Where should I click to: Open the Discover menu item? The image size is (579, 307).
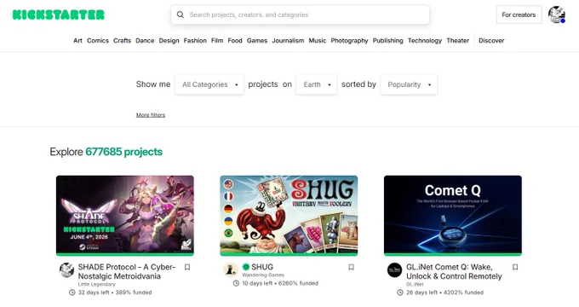491,41
